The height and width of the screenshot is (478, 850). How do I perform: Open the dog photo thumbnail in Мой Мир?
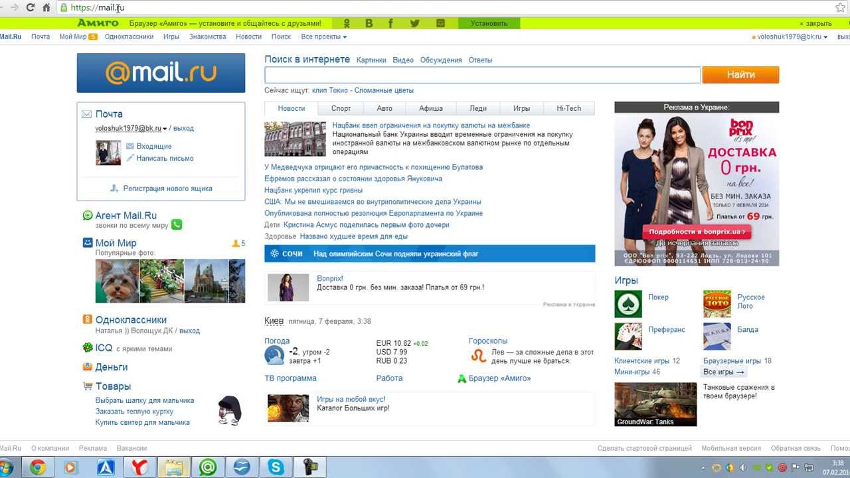[117, 281]
